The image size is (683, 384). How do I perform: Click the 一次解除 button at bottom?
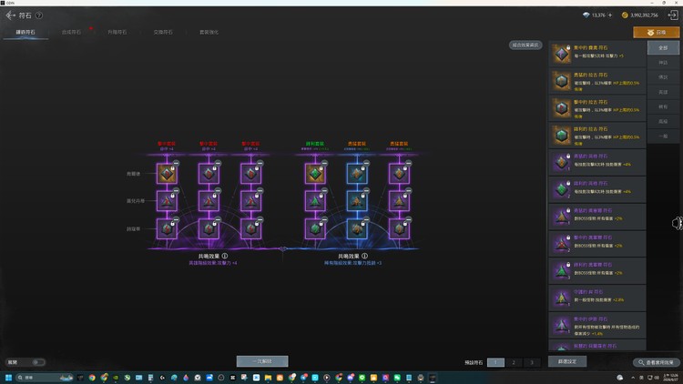coord(262,361)
